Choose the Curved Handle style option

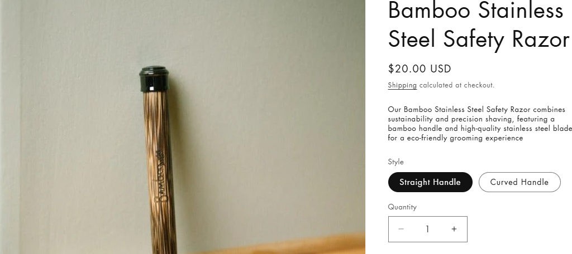(x=519, y=182)
